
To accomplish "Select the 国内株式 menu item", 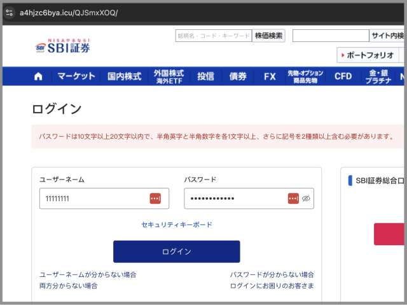I will (124, 76).
